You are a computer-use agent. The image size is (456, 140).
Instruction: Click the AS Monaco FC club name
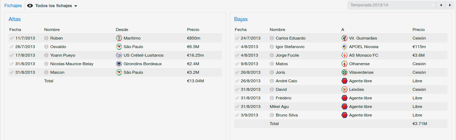pyautogui.click(x=364, y=55)
